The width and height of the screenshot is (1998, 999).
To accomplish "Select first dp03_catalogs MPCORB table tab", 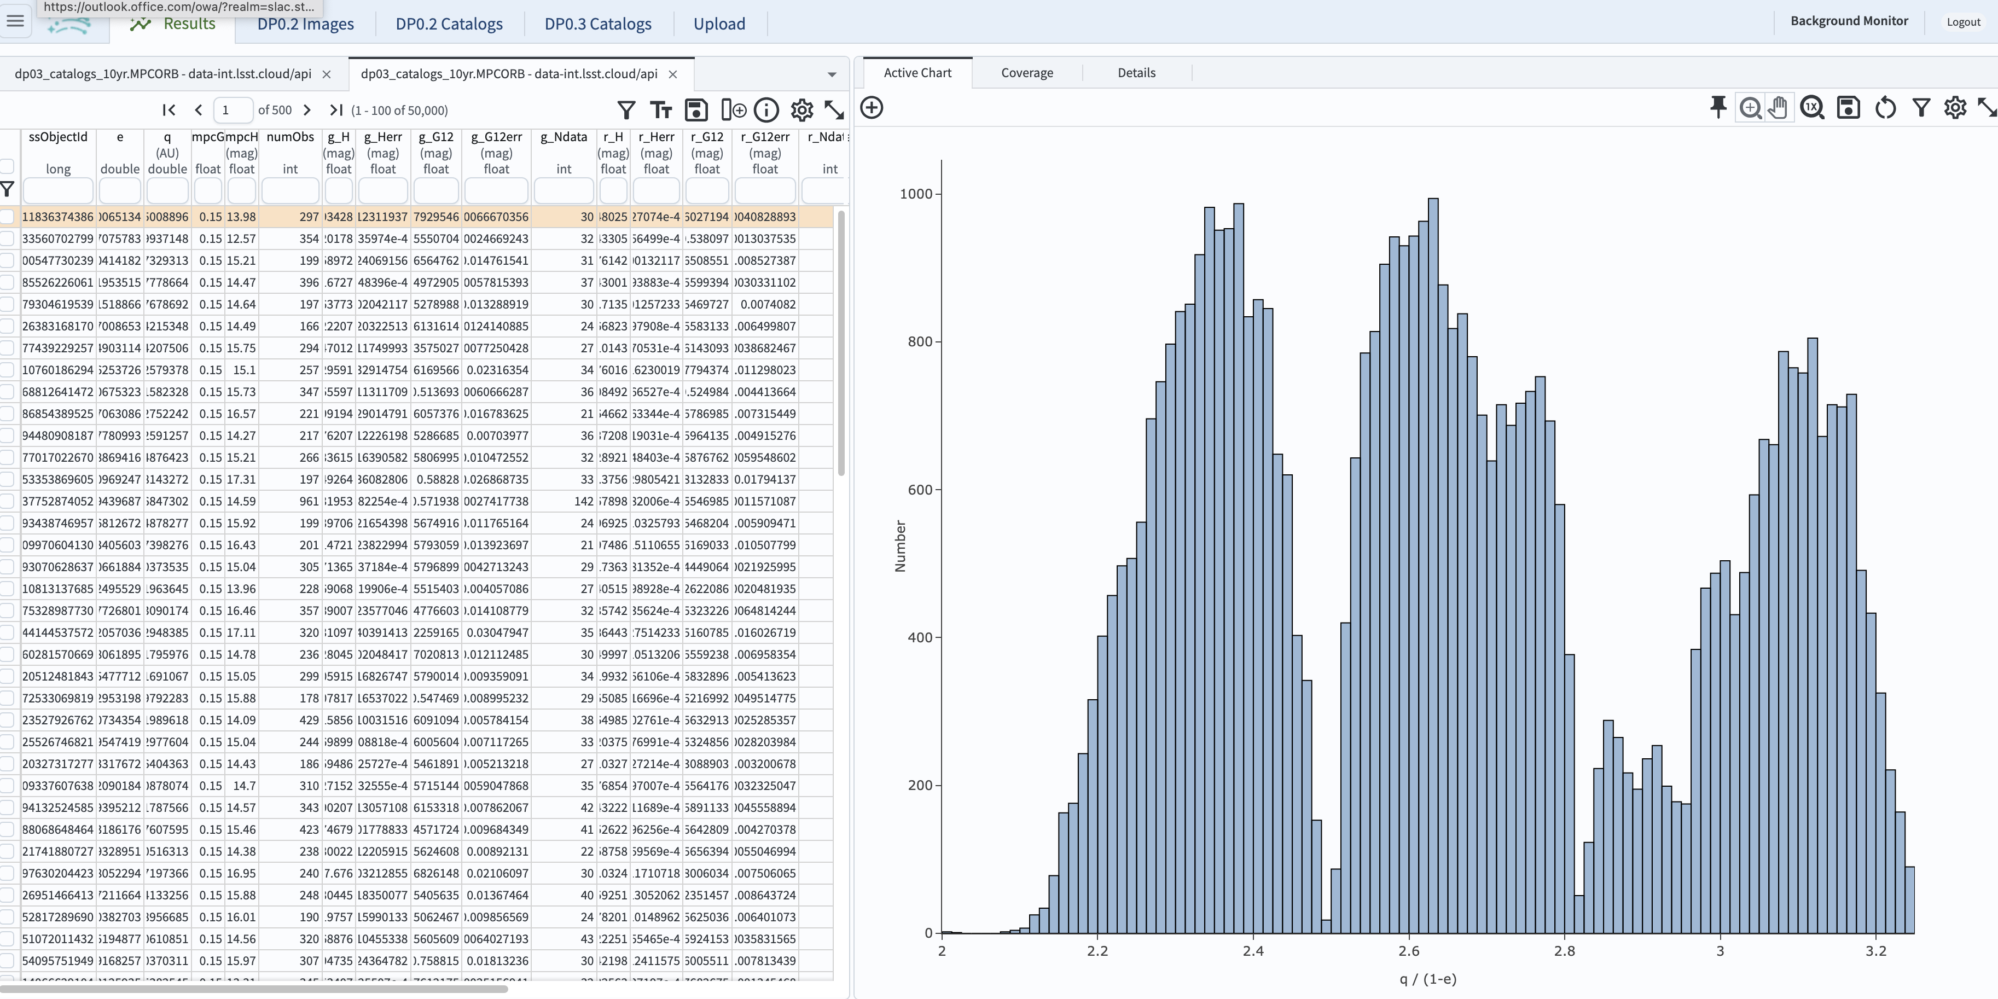I will [163, 74].
